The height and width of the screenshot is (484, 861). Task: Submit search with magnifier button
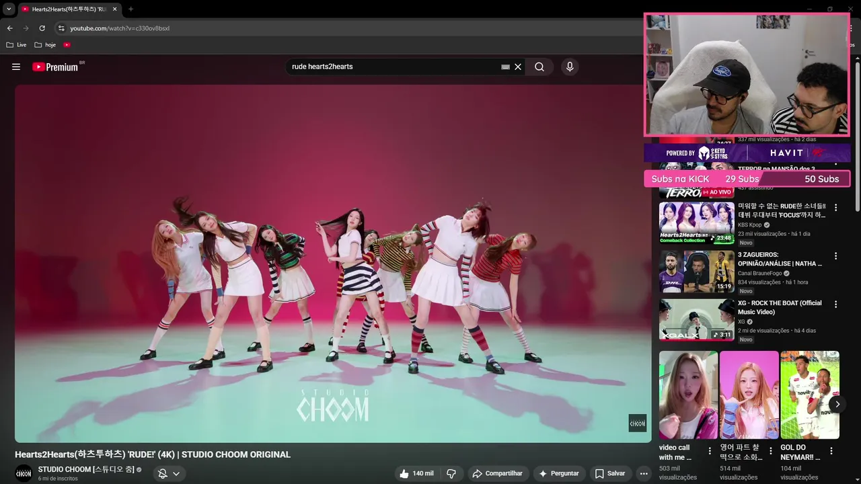point(539,67)
